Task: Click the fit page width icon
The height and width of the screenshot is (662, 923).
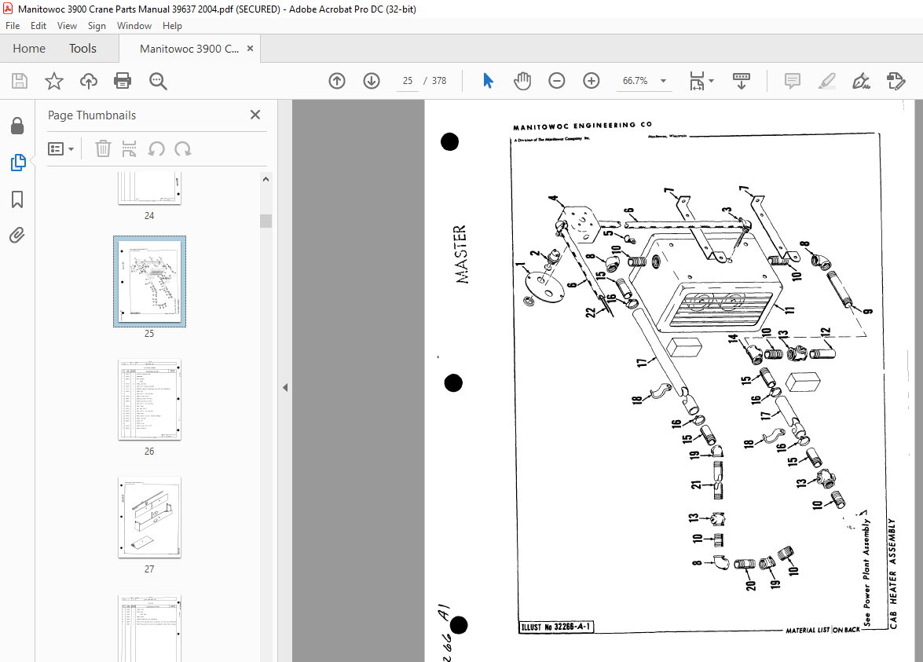Action: 697,81
